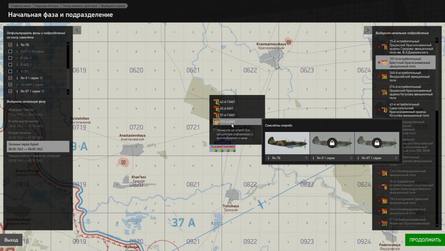The height and width of the screenshot is (251, 445).
Task: Select 15-й истребительный Оршанский regiment
Action: click(405, 47)
